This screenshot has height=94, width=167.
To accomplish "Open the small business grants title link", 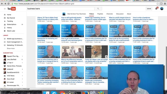I will 72,39.
